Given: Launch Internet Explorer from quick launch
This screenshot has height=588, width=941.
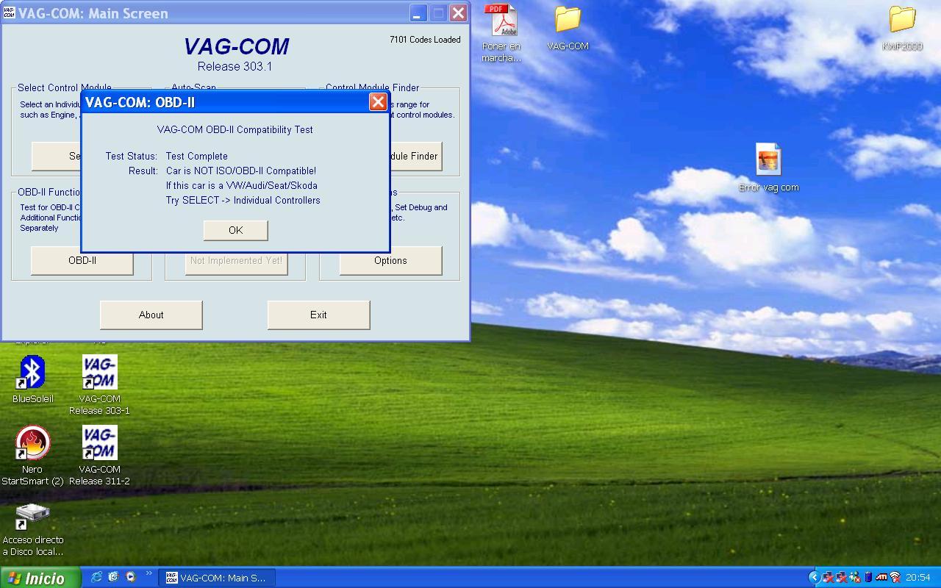Looking at the screenshot, I should (x=96, y=578).
